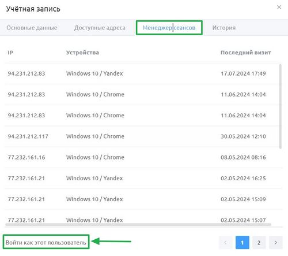Click the IP column header
288x256 pixels.
coord(10,53)
